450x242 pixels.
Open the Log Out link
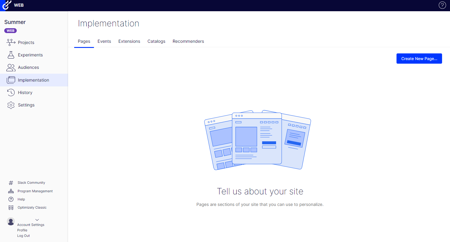(23, 236)
